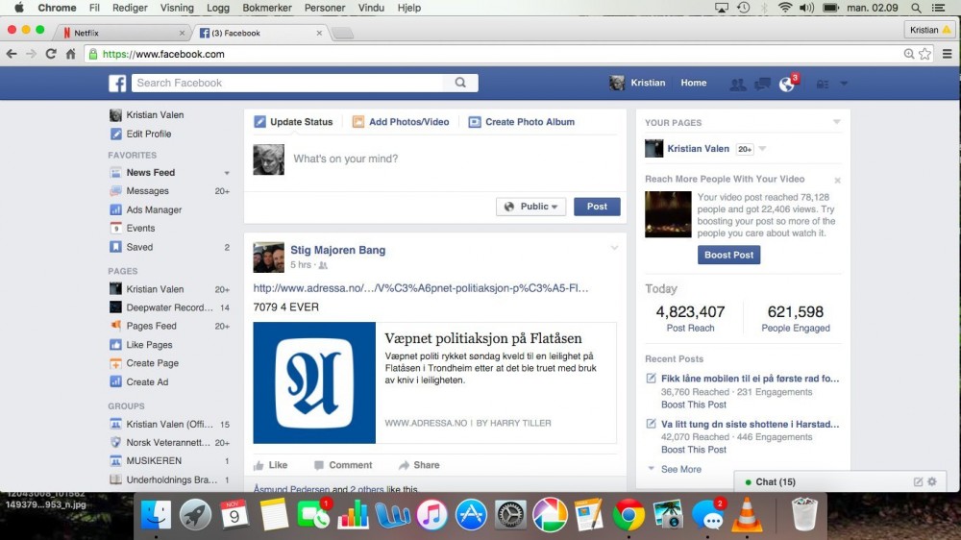Open privacy shortcuts lock icon

tap(823, 84)
